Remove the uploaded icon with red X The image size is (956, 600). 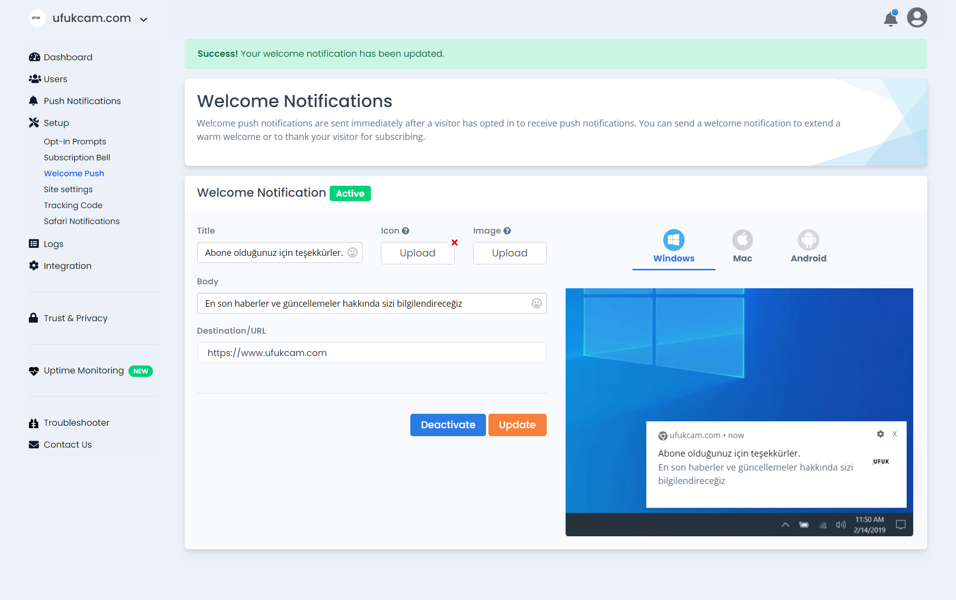point(455,242)
